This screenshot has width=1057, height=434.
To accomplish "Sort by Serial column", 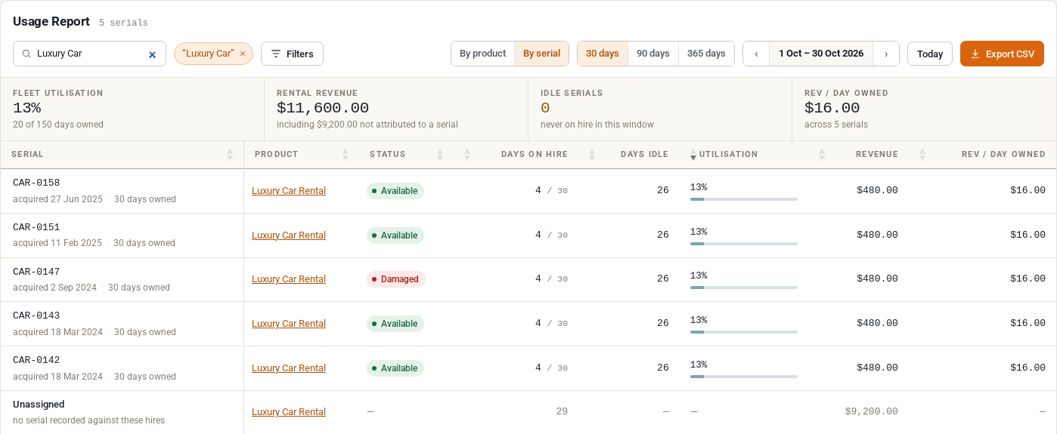I will click(122, 154).
